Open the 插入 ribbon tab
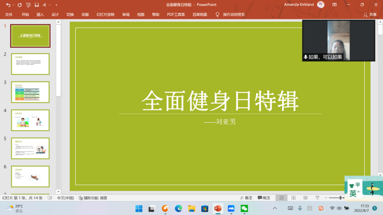 click(x=40, y=15)
